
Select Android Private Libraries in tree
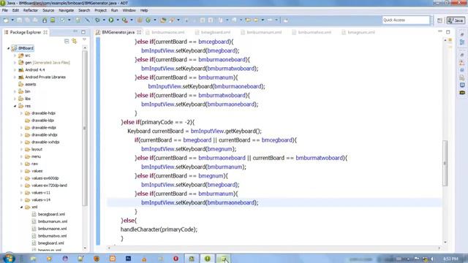pos(45,77)
